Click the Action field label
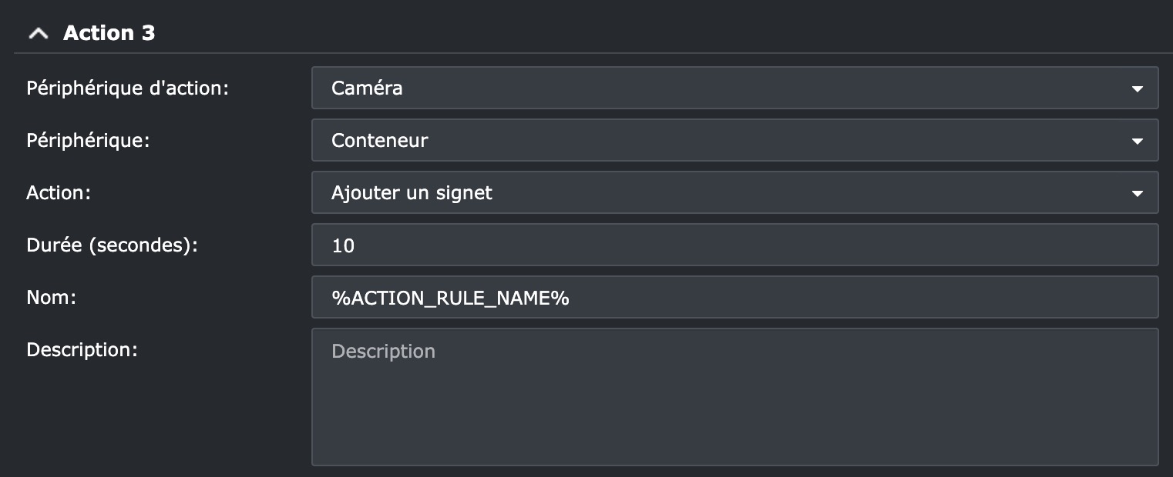Viewport: 1173px width, 477px height. click(59, 192)
